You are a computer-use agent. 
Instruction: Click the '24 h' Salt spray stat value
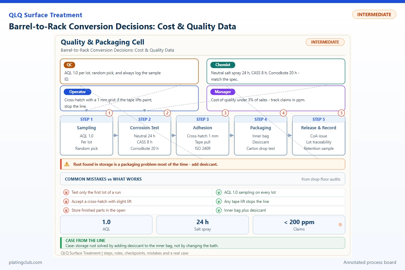(x=202, y=222)
